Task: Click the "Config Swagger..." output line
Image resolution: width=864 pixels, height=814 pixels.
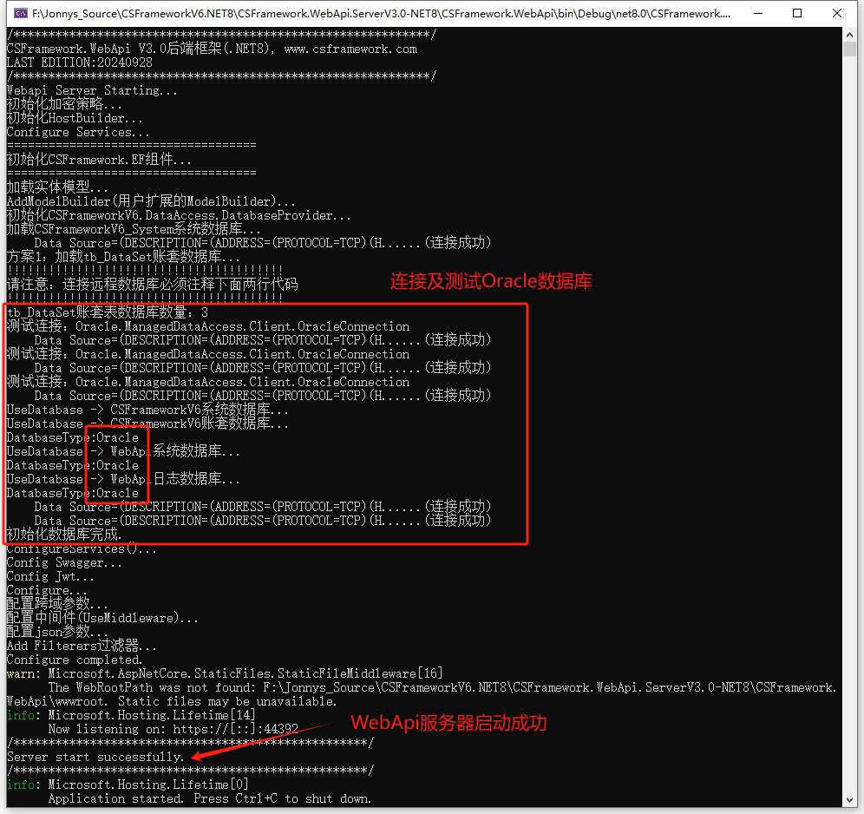Action: coord(64,562)
